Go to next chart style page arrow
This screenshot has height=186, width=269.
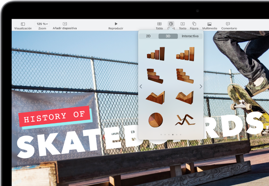coord(201,86)
